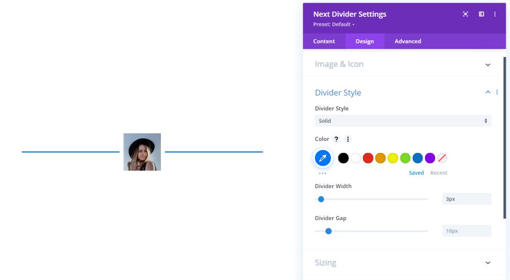Click the Divider Width slider handle

[321, 199]
